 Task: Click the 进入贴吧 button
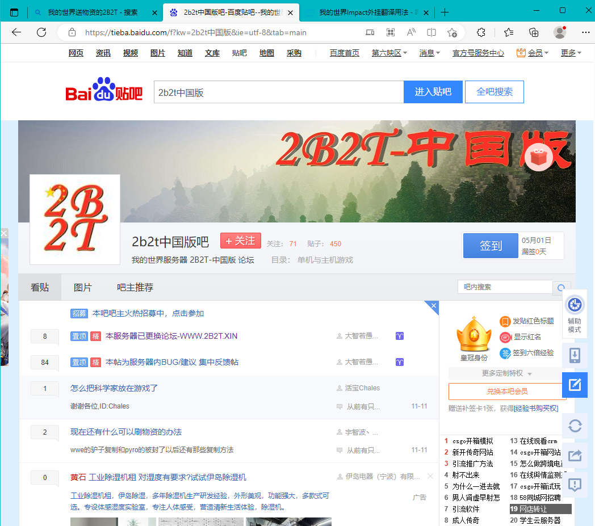(x=433, y=92)
